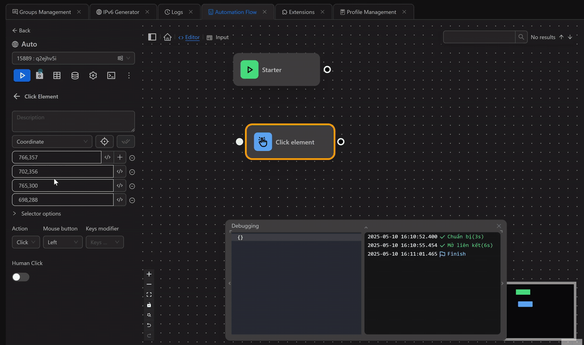Remove the 698,288 coordinate row
Screen dimensions: 584x345
coord(132,200)
